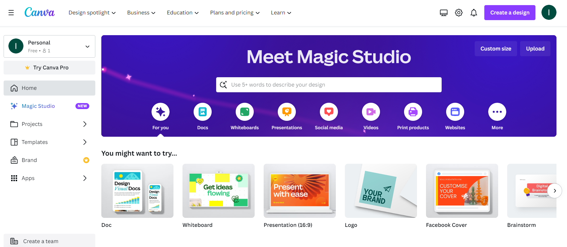Select the Videos category icon
This screenshot has height=247, width=567.
coord(371,112)
